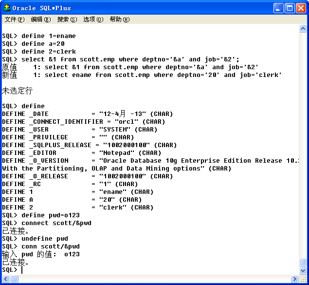Click the 新值 substitution line
The image size is (309, 285).
click(142, 75)
